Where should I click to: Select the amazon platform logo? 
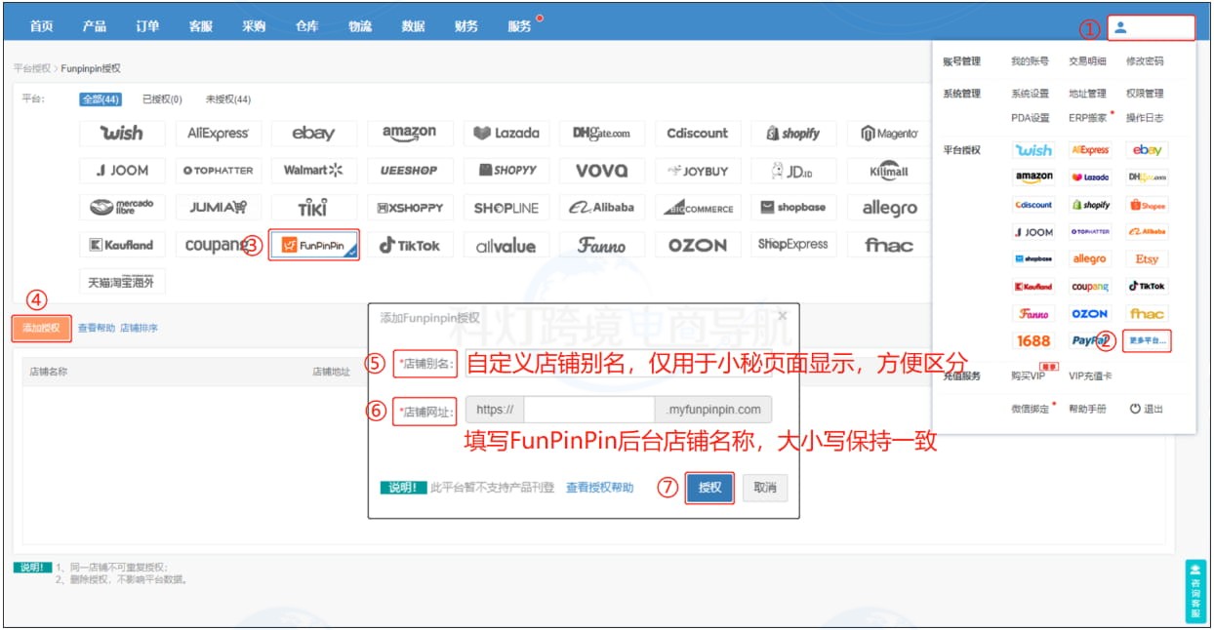(410, 133)
